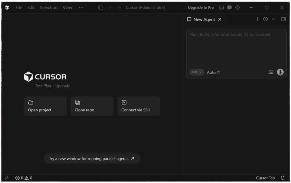Toggle the primary sidebar layout icon
291x183 pixels.
pyautogui.click(x=101, y=8)
